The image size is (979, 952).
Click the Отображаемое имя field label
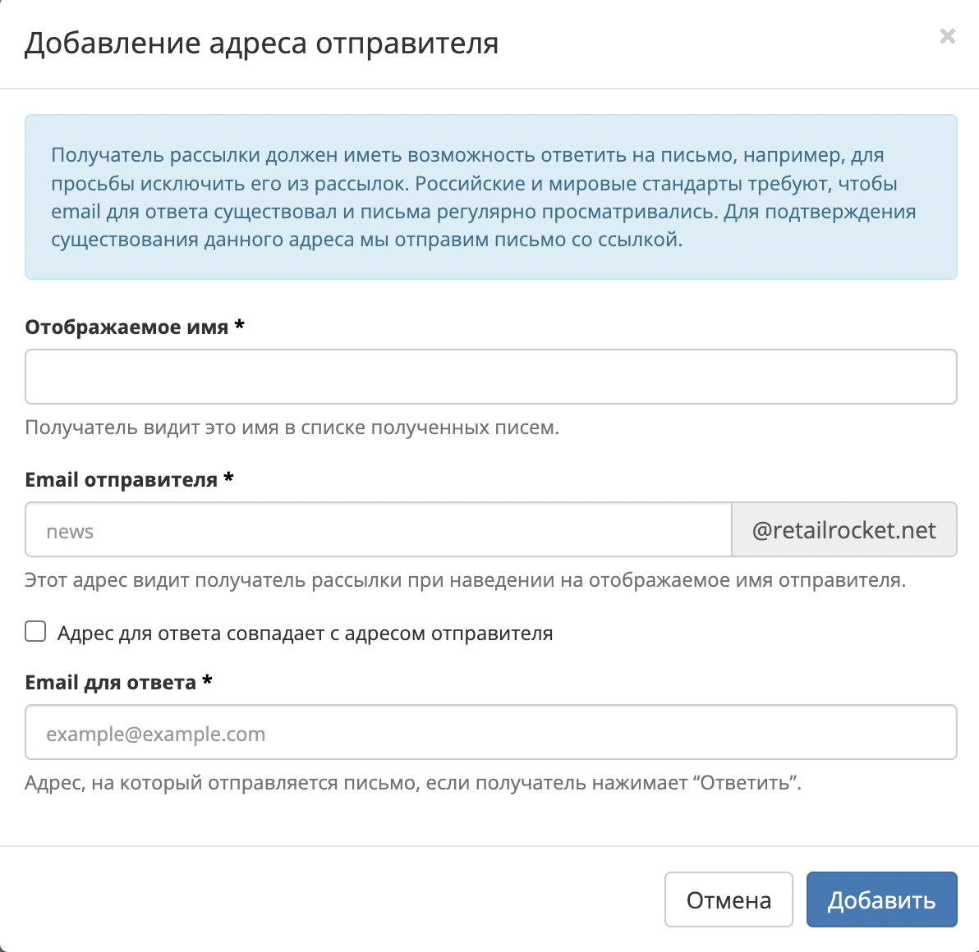tap(126, 327)
